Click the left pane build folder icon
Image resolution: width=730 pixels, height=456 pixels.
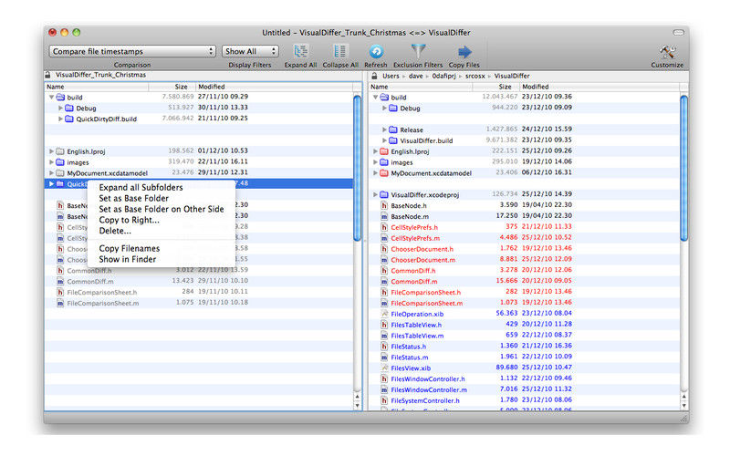(x=60, y=98)
